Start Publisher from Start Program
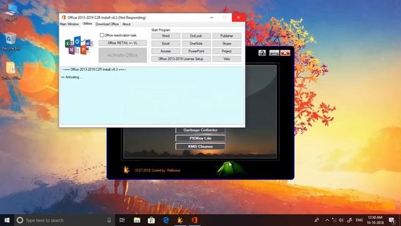401x226 pixels. point(227,36)
